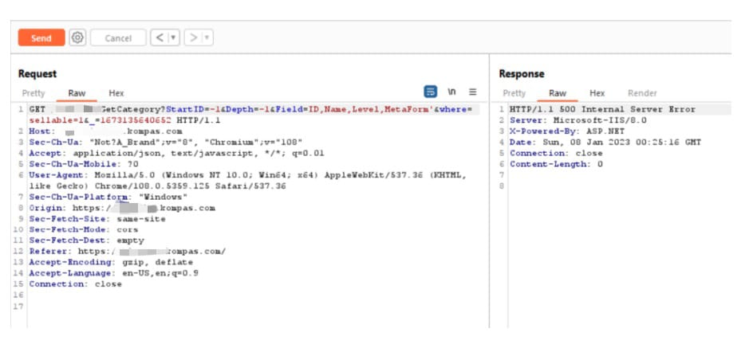This screenshot has height=352, width=753.
Task: Open the Hex tab in Request panel
Action: point(116,93)
